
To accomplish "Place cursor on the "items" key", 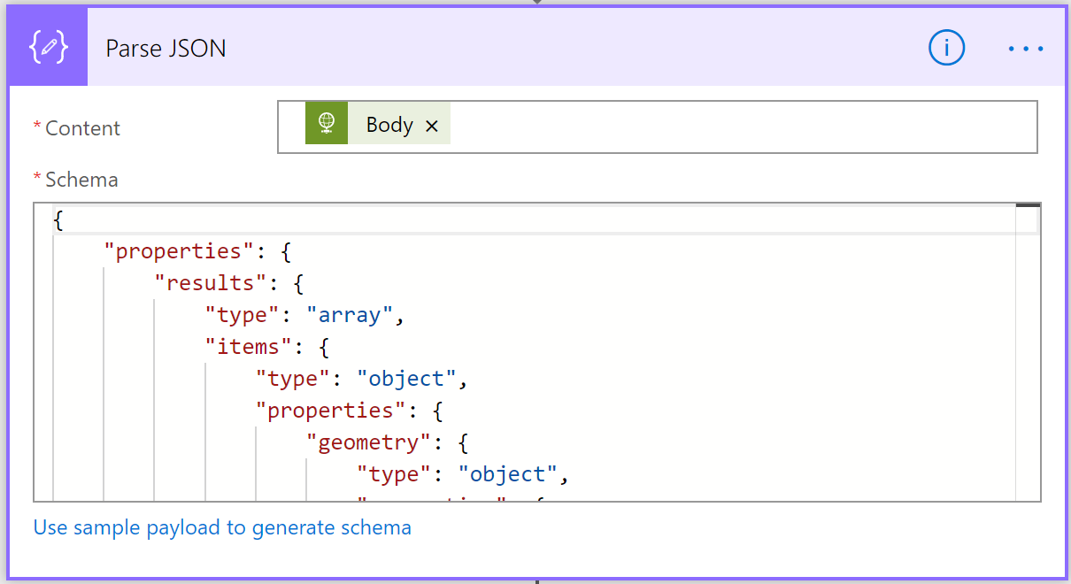I will 243,347.
